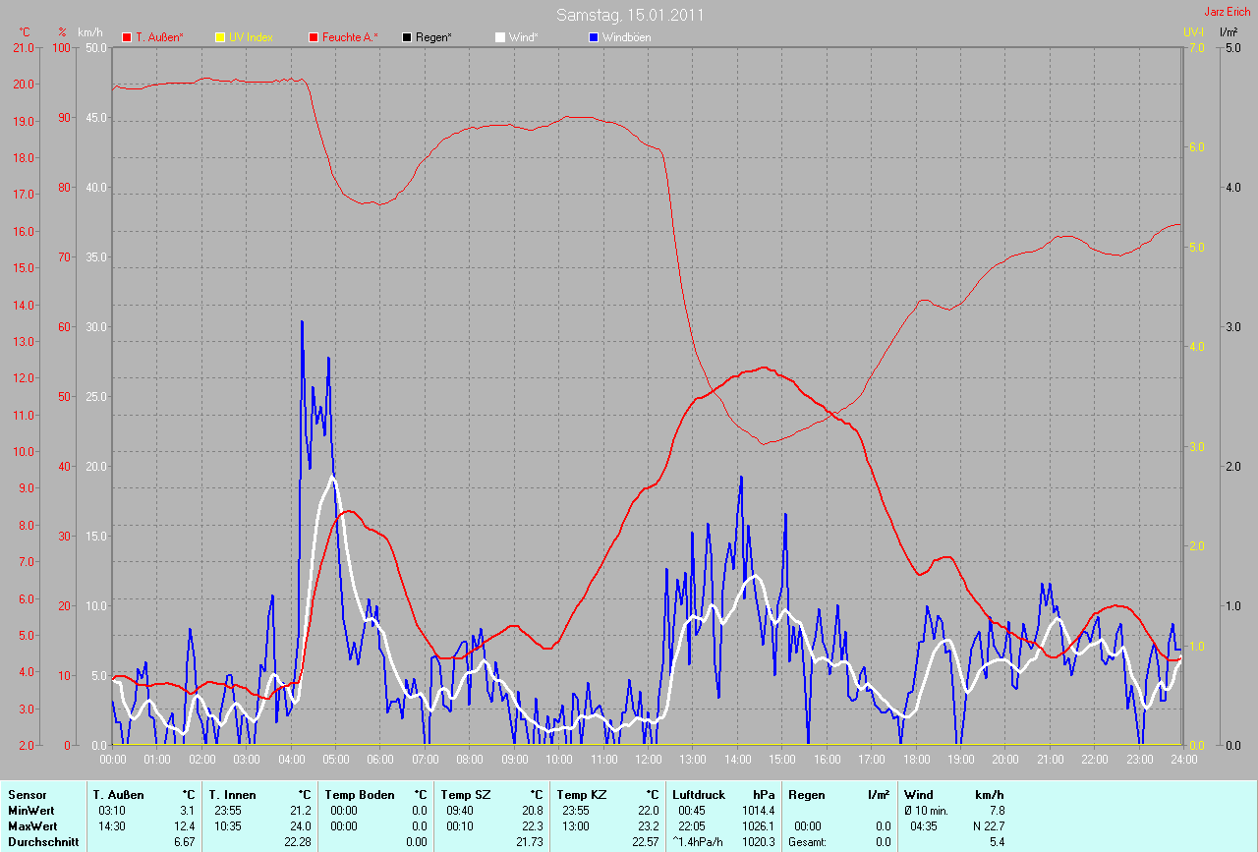Click the indoor maximum time '10:35'
The height and width of the screenshot is (852, 1258).
[x=229, y=825]
